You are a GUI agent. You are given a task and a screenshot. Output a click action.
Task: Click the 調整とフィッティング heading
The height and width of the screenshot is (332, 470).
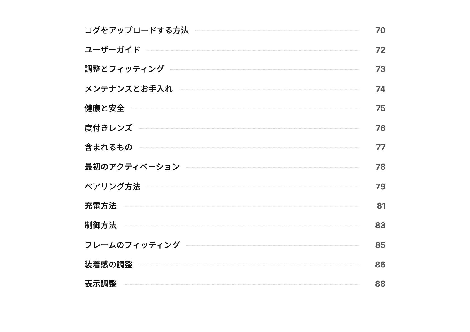124,69
